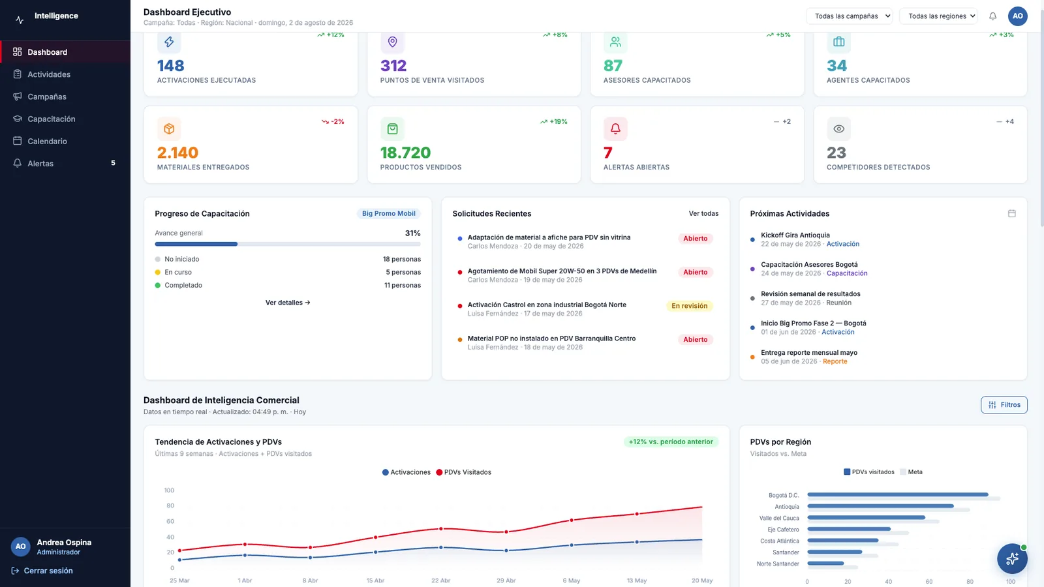Click the bell icon on Alertas Abiertas card

point(615,129)
